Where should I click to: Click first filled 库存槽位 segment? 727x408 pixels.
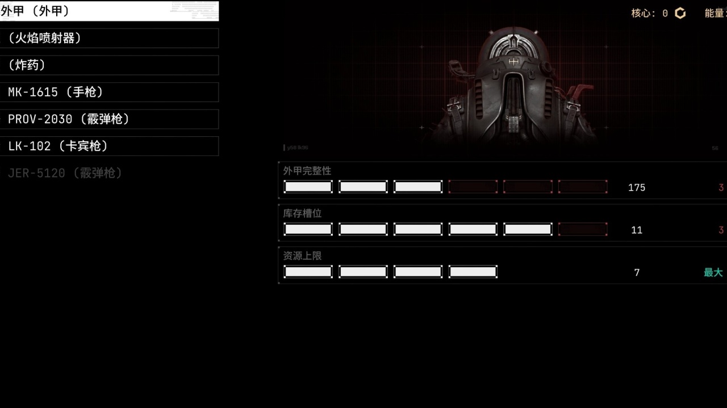point(308,229)
